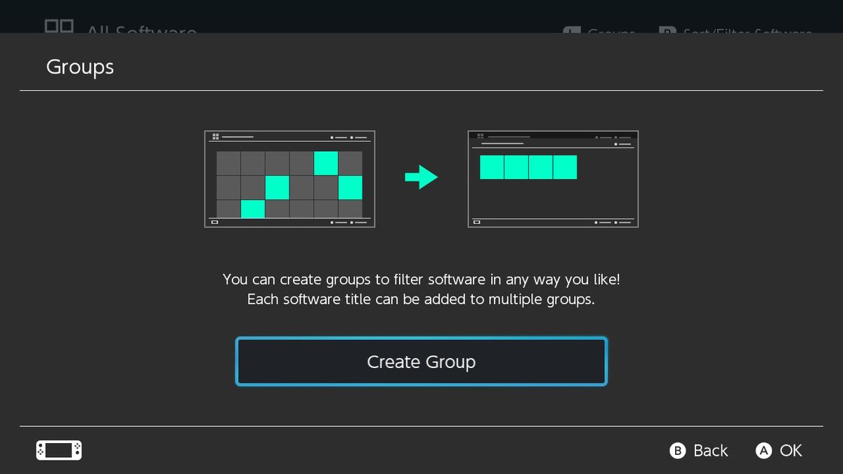The image size is (843, 474).
Task: Click a green tile in the right illustration
Action: tap(528, 166)
